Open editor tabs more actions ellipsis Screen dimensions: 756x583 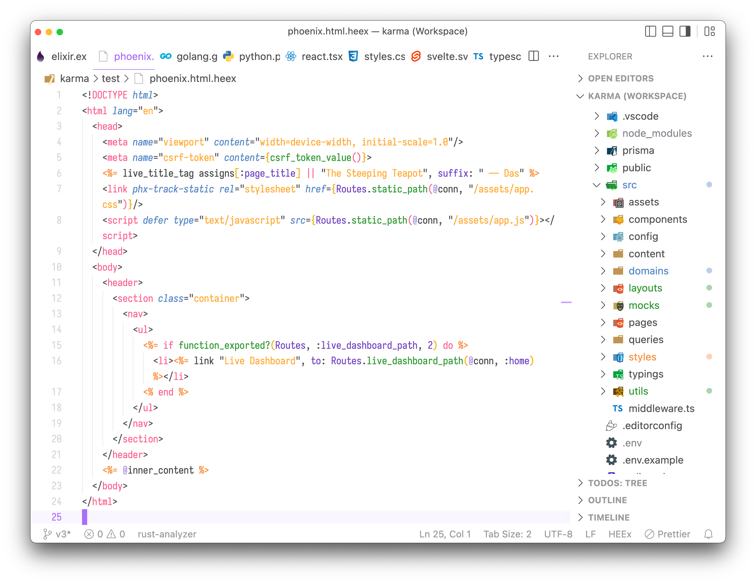pyautogui.click(x=553, y=56)
